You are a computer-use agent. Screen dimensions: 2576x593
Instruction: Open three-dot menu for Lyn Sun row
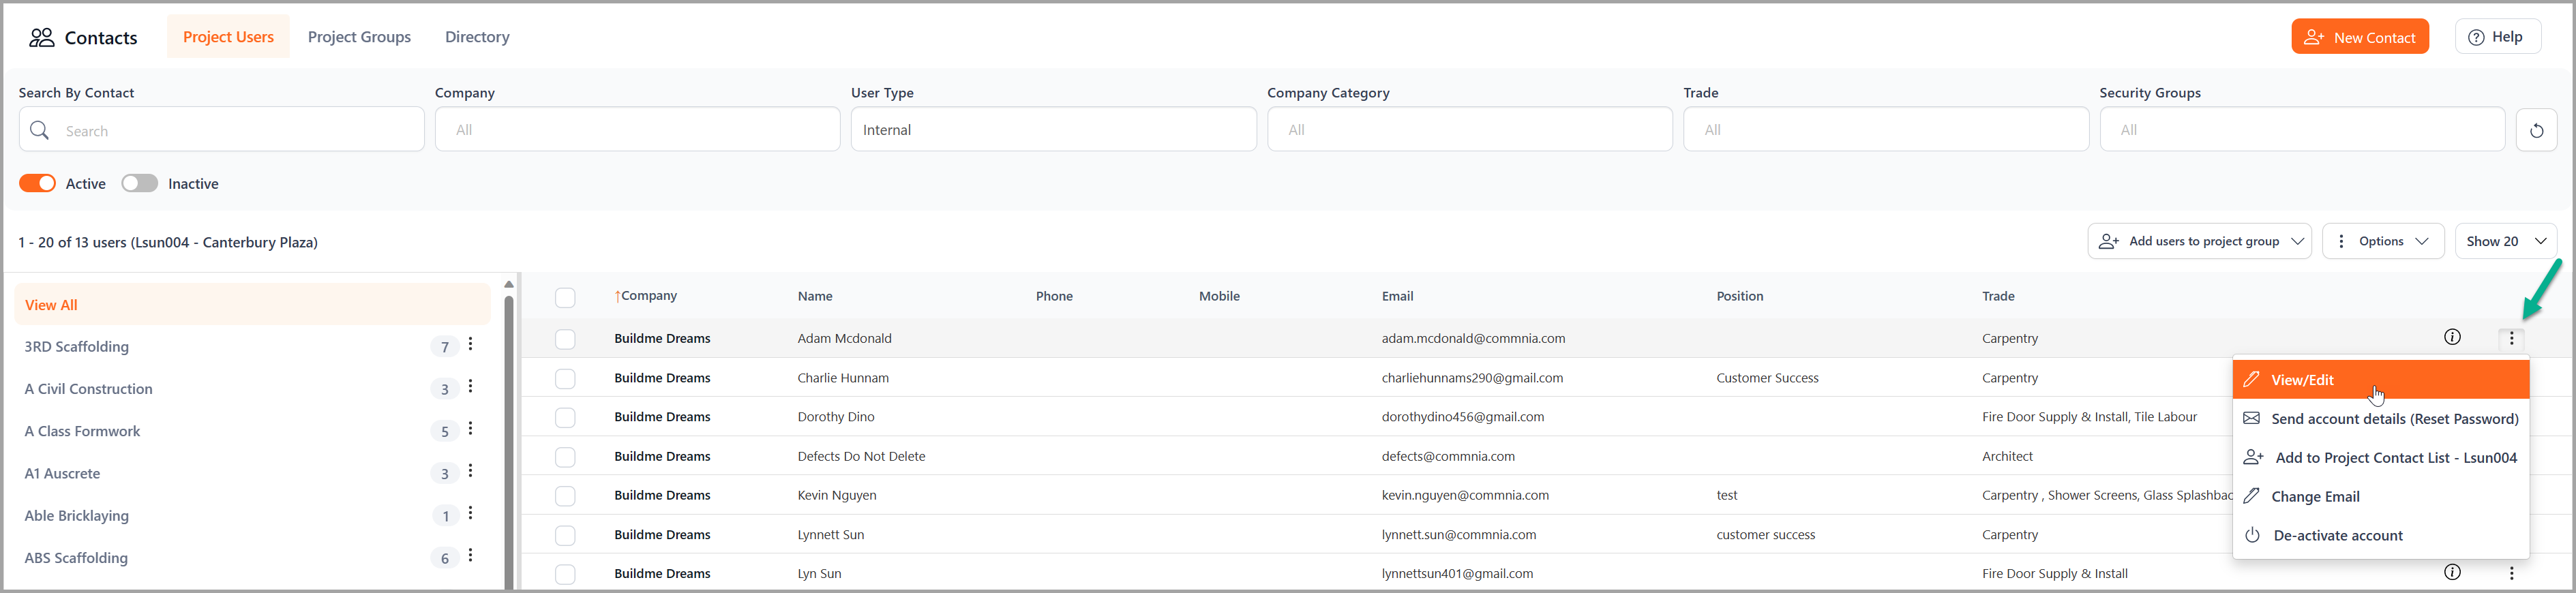2511,573
